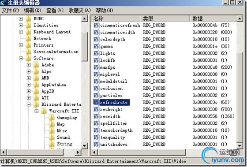Screen dimensions: 247x167
Task: Click the particles DWORD icon
Action: [x=96, y=95]
